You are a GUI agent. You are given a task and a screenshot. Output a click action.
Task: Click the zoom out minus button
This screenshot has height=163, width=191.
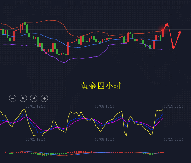[x=13, y=98]
